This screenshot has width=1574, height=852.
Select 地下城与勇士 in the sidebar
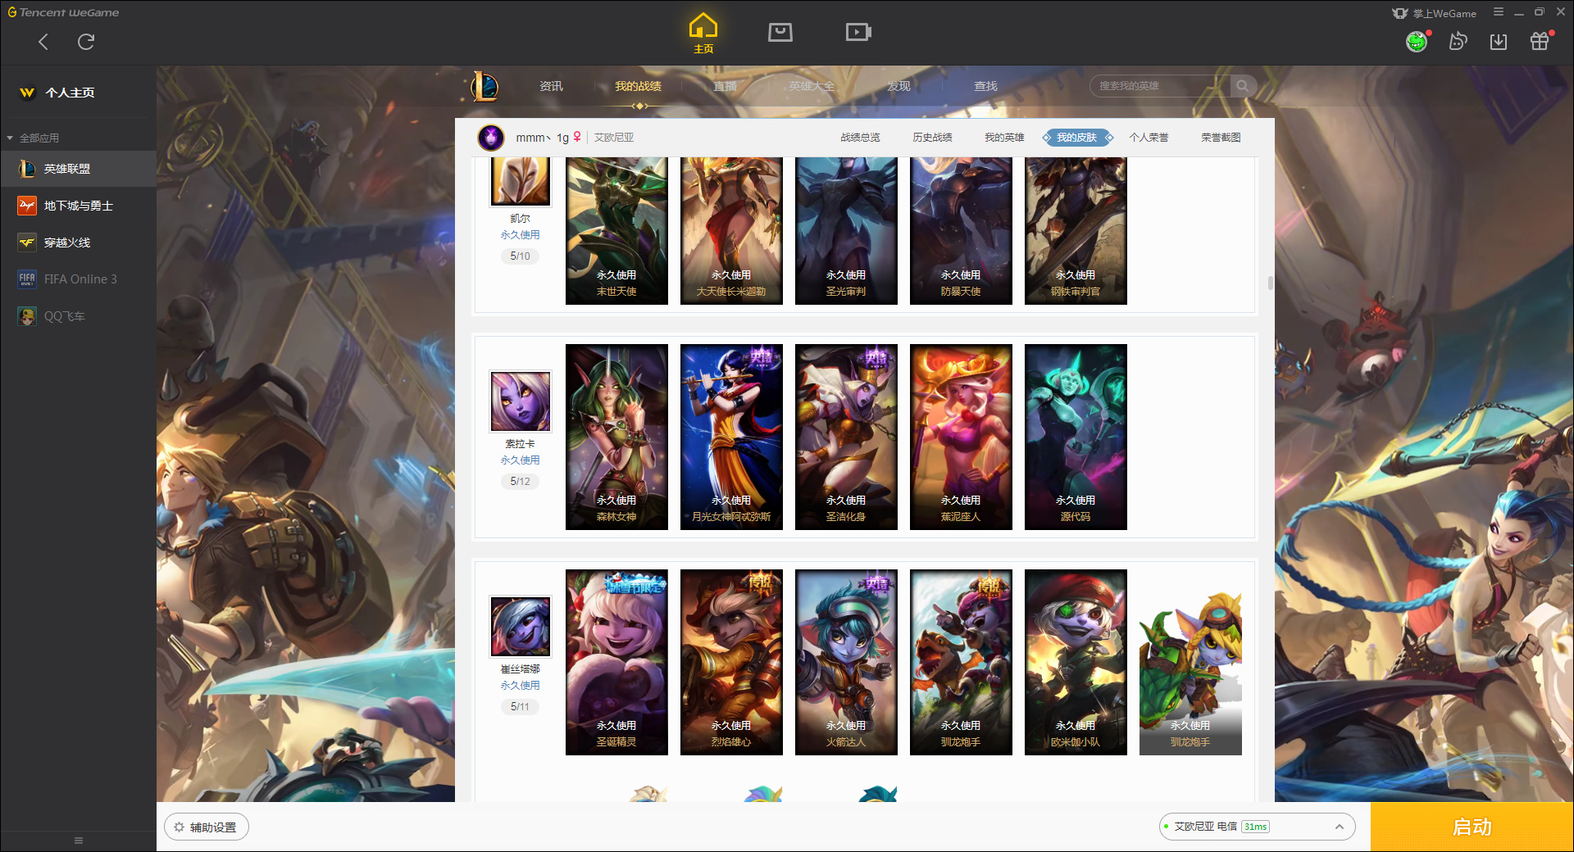tap(78, 206)
